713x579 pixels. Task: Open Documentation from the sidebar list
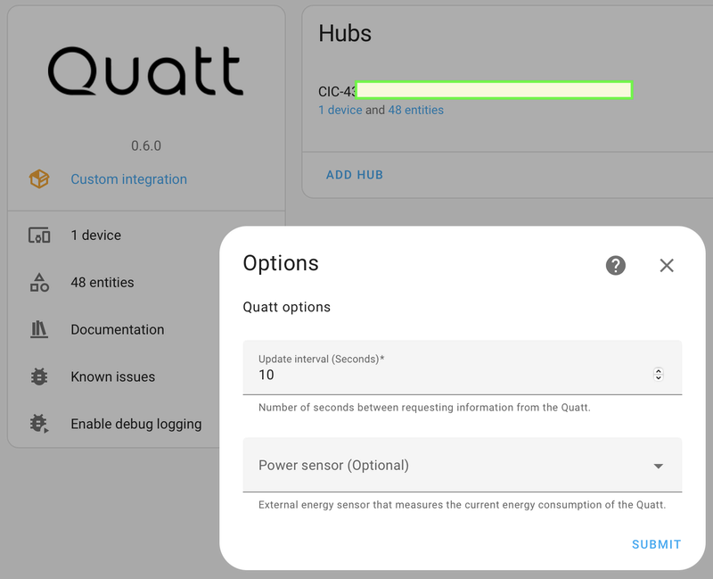pos(118,329)
